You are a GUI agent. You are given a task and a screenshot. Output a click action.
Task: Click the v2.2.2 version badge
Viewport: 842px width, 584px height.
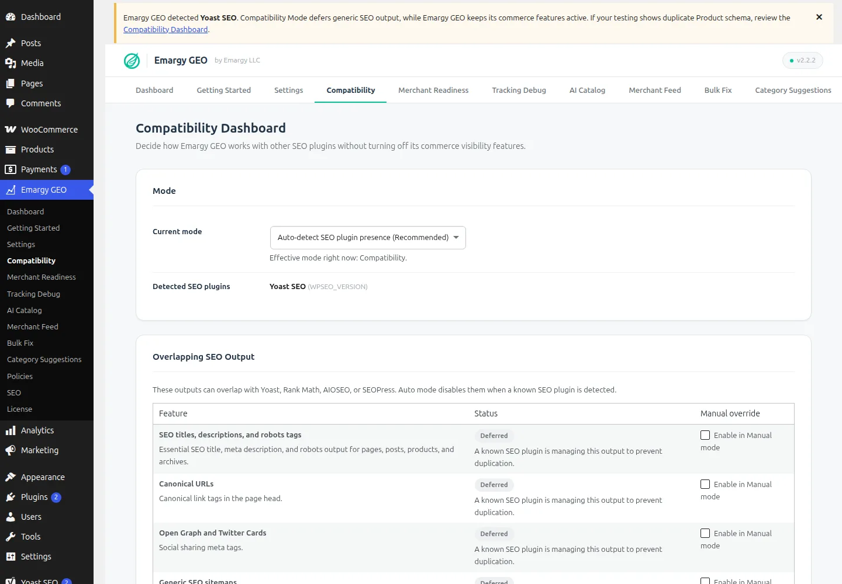pos(803,60)
